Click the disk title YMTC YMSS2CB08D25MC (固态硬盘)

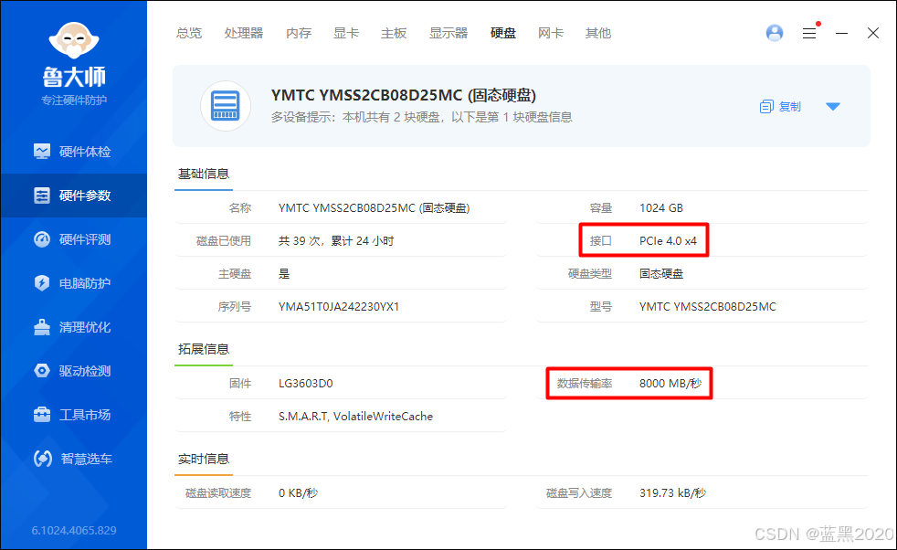404,95
